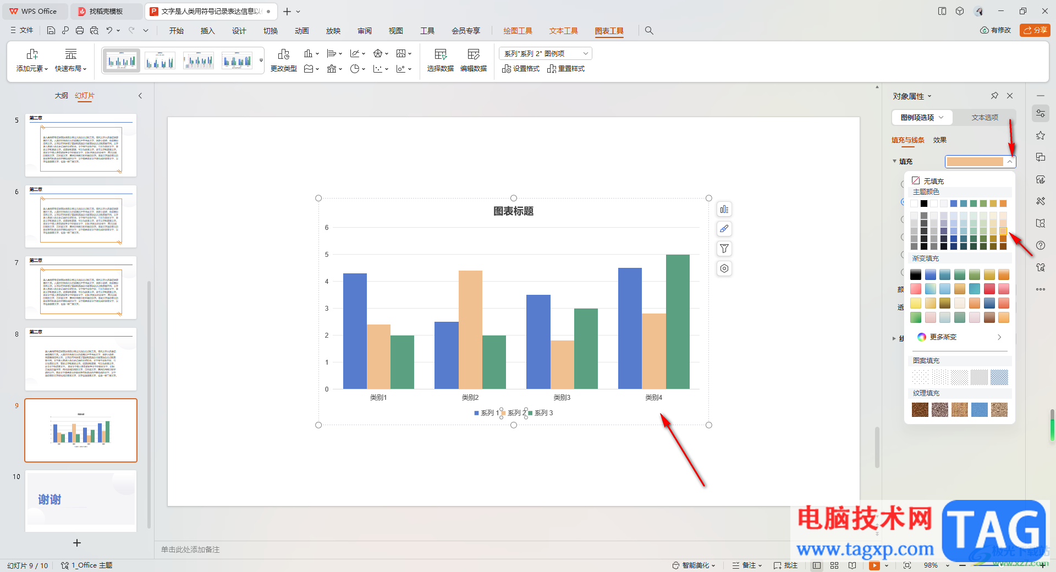Select the No Fill (无填充) option

[x=928, y=181]
